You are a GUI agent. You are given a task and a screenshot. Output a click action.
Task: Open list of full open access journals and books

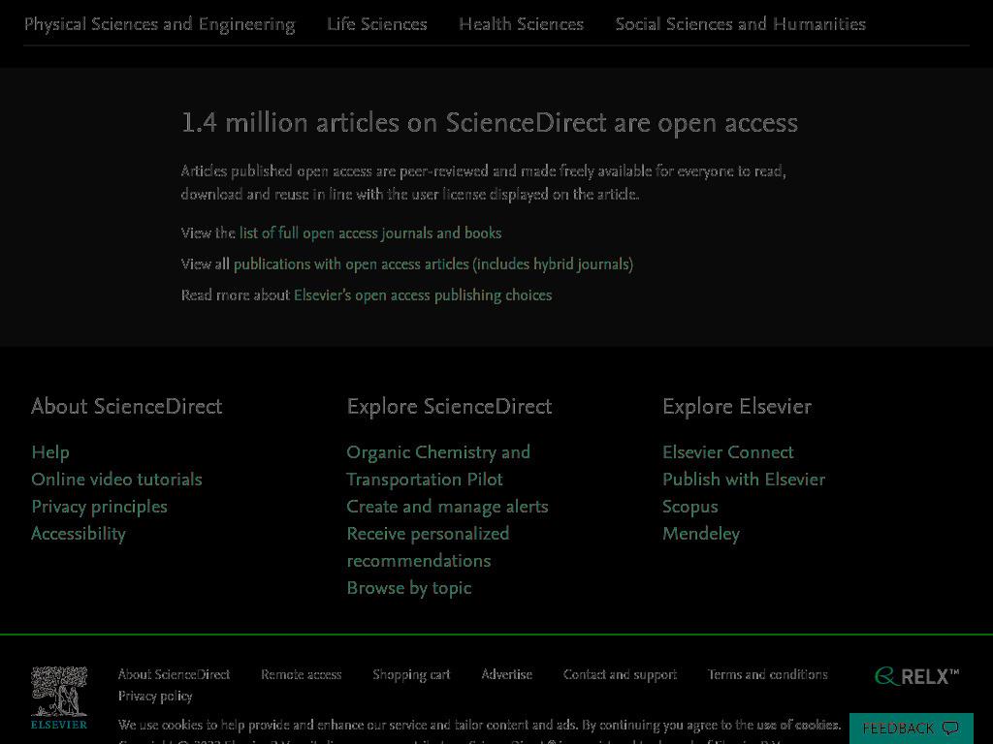click(370, 232)
